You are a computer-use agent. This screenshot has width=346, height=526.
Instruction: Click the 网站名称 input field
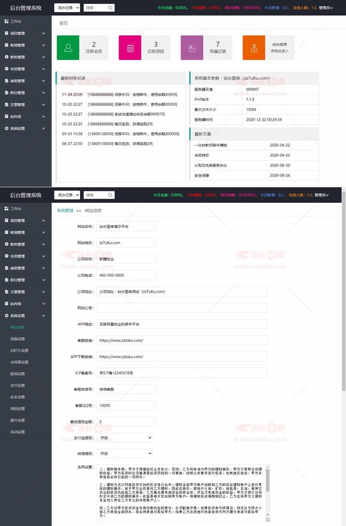(126, 226)
